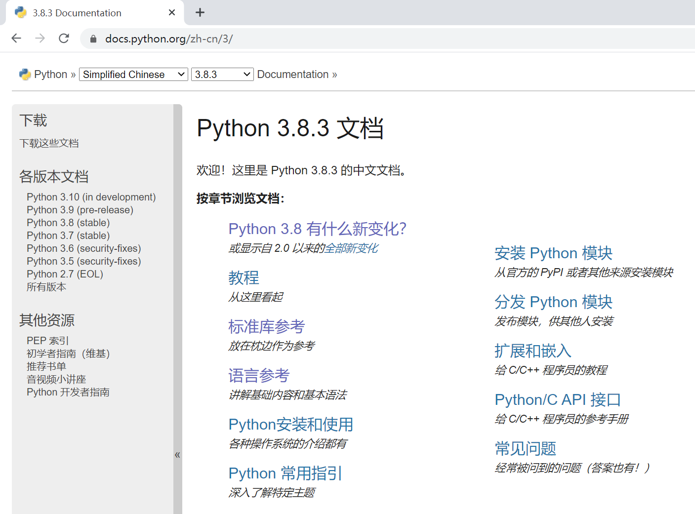Open Python 3.10 (in development) docs

pyautogui.click(x=91, y=197)
